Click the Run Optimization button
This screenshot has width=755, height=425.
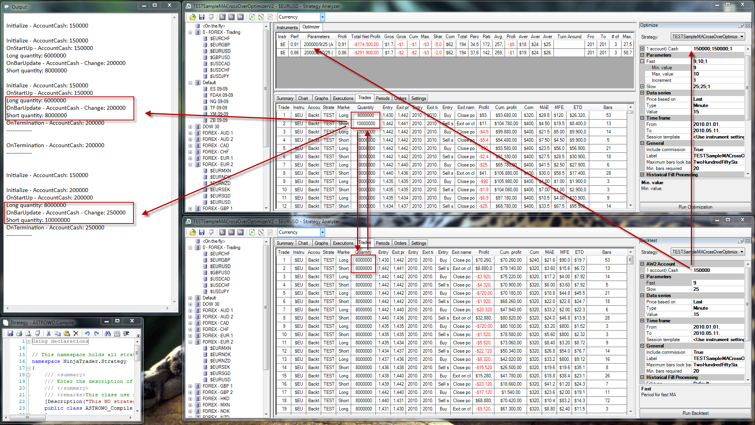click(x=695, y=207)
